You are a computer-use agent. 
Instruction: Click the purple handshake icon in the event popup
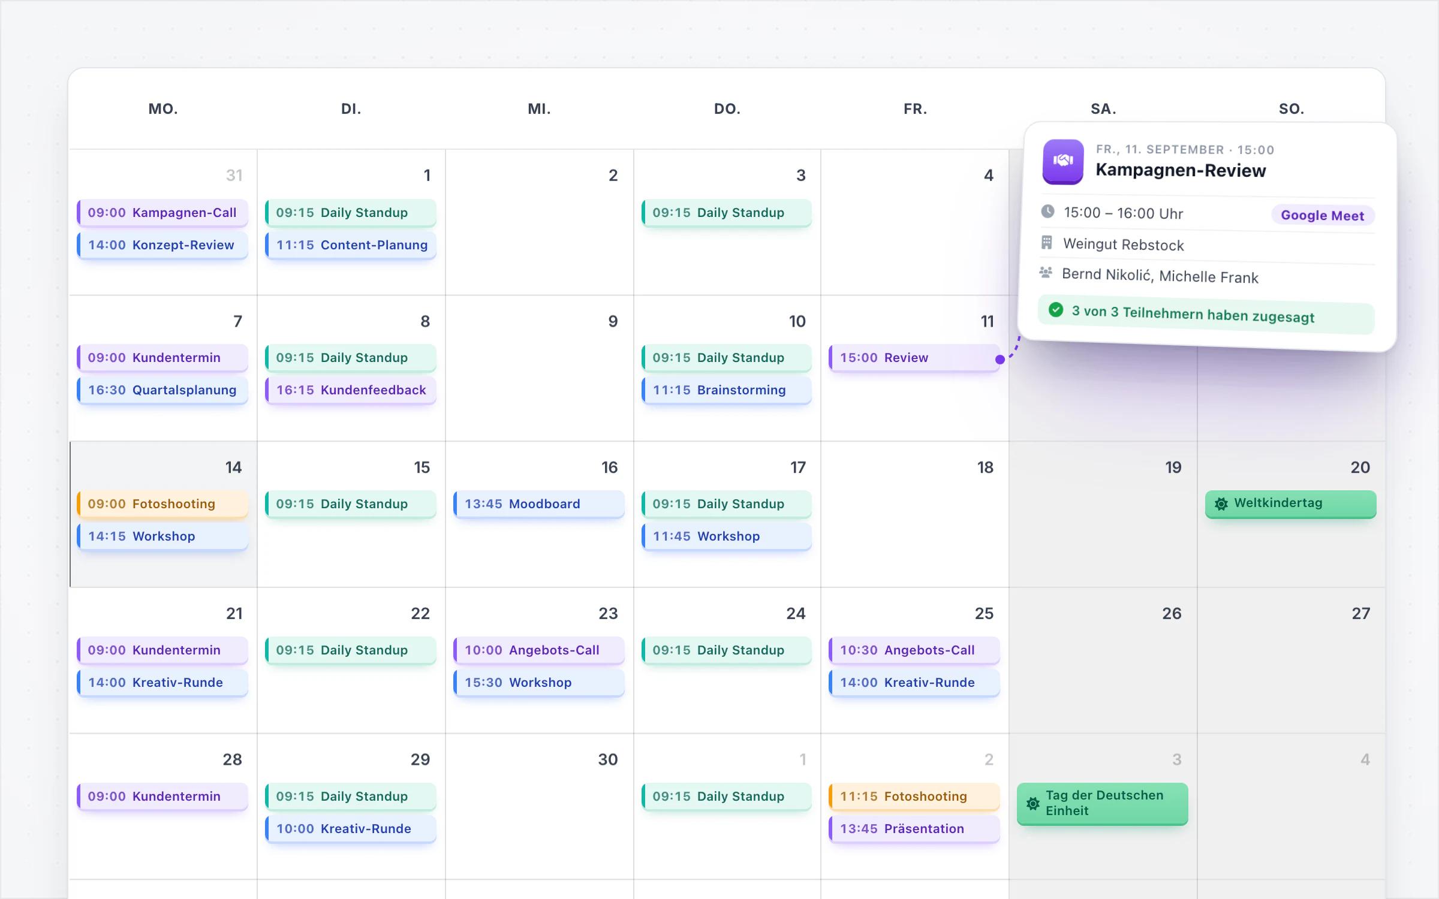pos(1063,161)
